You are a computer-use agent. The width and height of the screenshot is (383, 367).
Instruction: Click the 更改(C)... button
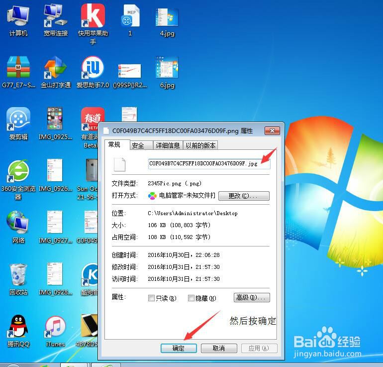[244, 196]
